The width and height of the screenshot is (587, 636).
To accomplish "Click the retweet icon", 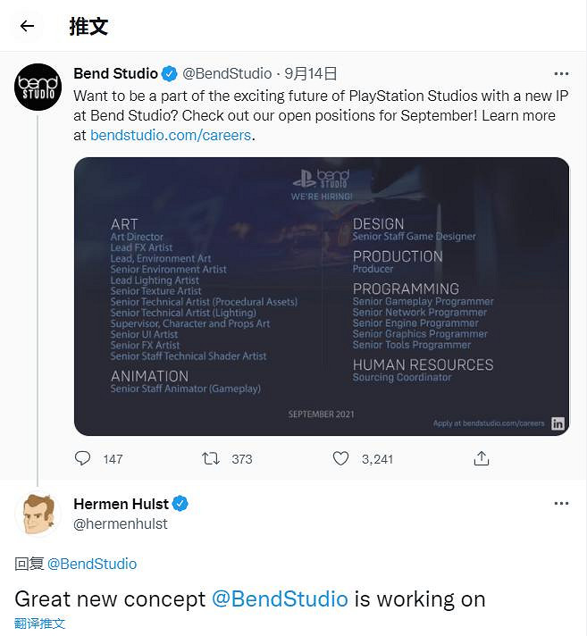I will coord(211,458).
